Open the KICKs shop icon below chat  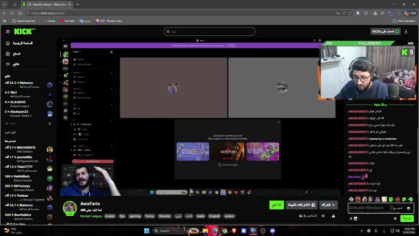[x=355, y=219]
